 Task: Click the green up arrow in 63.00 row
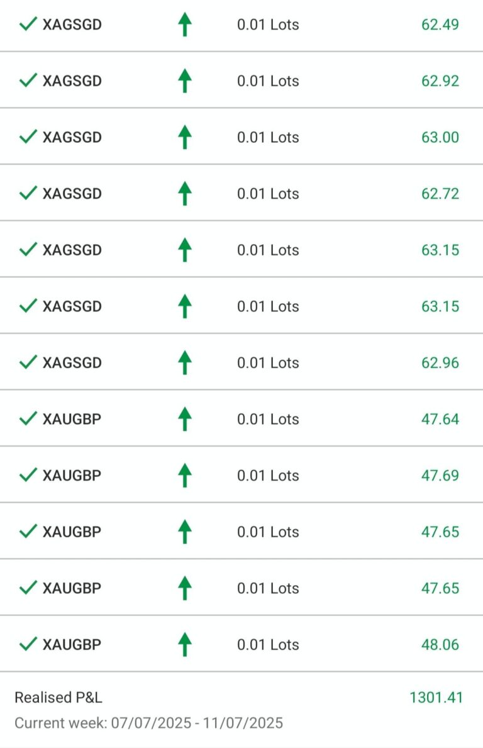(x=184, y=137)
